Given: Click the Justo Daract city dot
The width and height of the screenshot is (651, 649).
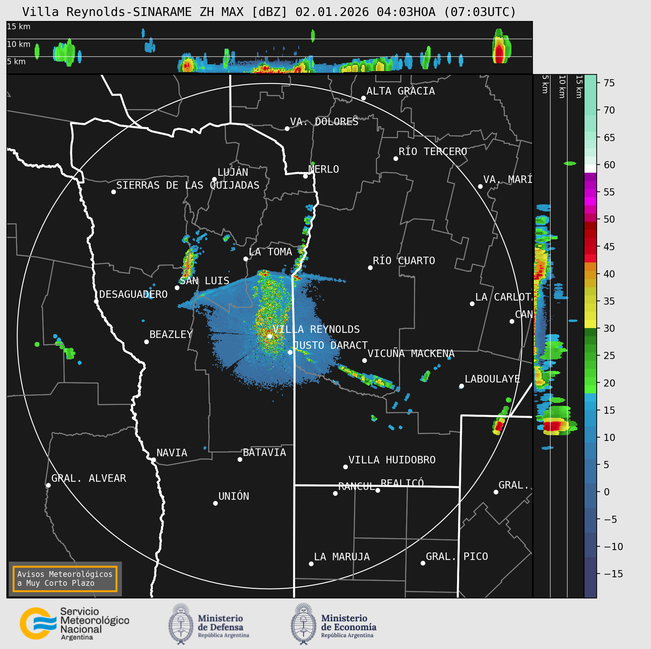Looking at the screenshot, I should [290, 352].
